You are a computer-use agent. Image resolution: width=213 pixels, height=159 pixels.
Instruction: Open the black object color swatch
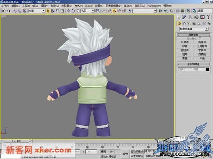coord(207,69)
